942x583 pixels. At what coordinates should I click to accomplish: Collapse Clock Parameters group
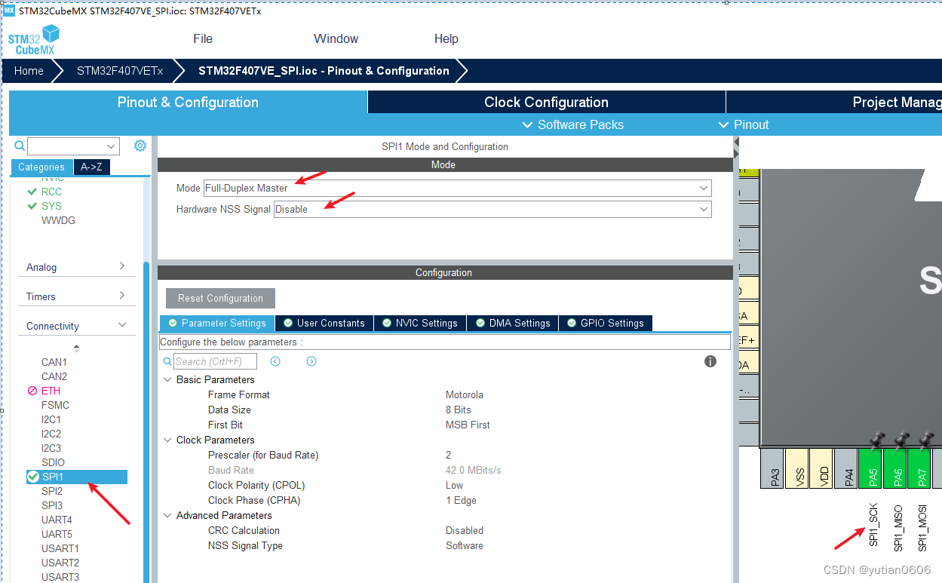167,440
